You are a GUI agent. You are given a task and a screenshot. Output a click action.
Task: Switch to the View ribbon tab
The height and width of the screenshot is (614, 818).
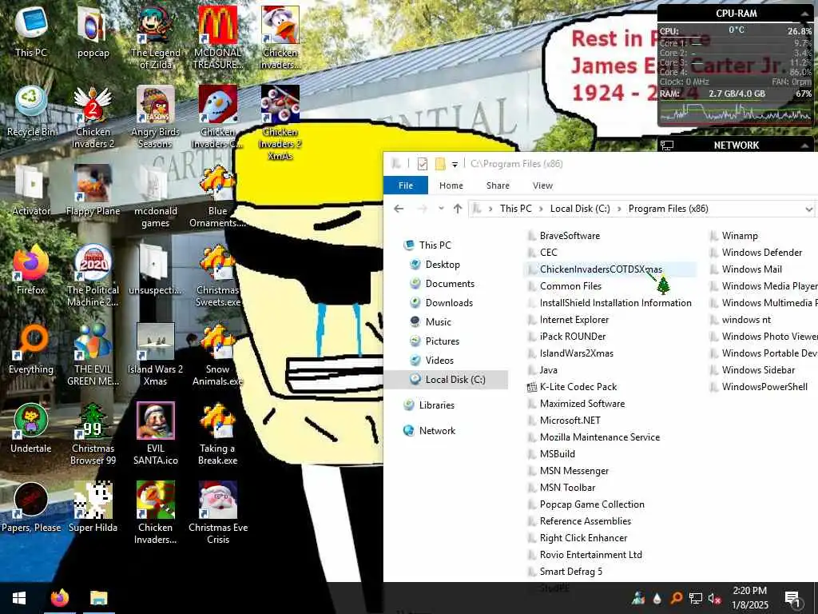click(542, 185)
